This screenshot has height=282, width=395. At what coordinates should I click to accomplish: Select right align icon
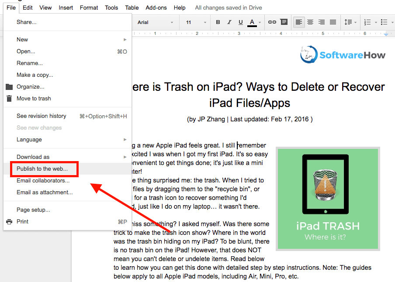coord(322,22)
